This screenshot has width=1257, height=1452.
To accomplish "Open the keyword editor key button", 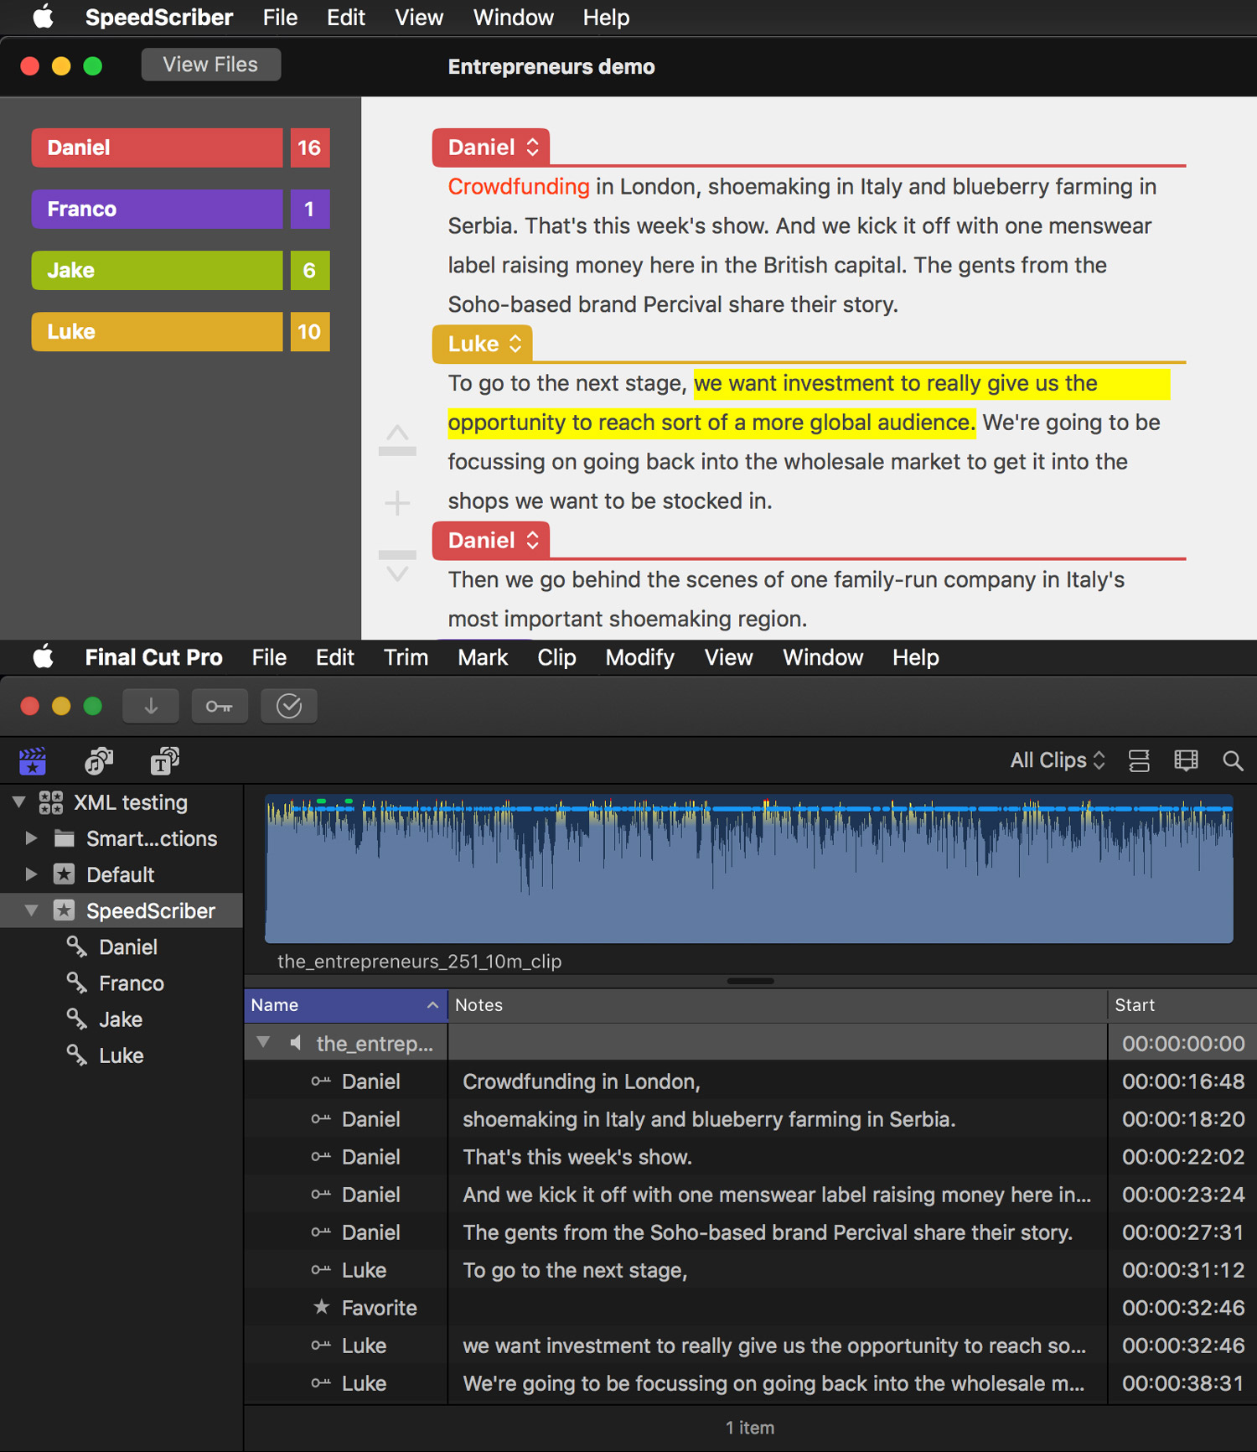I will click(220, 706).
